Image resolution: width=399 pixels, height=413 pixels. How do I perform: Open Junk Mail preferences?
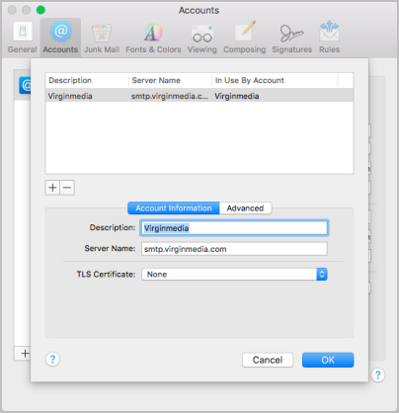pos(102,38)
